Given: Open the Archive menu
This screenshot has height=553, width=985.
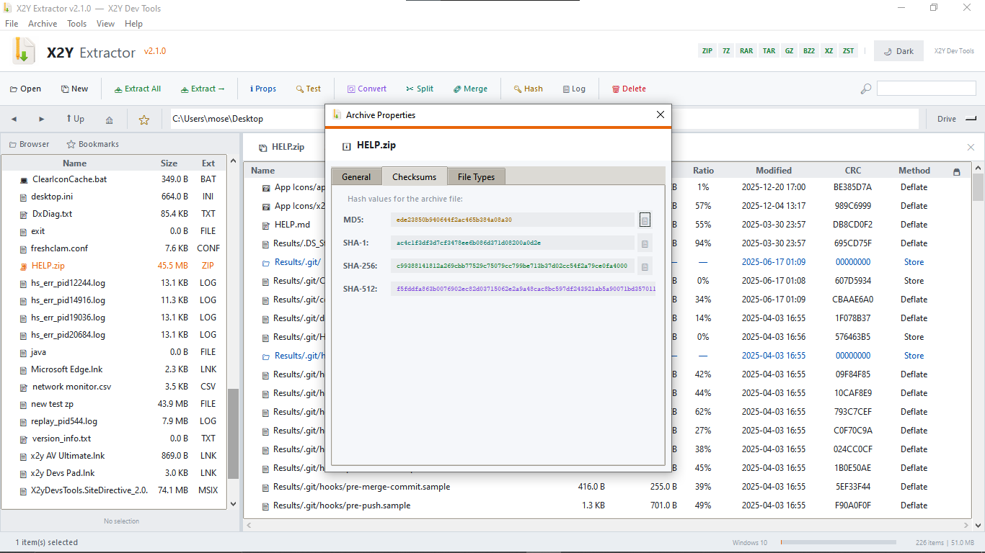Looking at the screenshot, I should click(x=43, y=24).
